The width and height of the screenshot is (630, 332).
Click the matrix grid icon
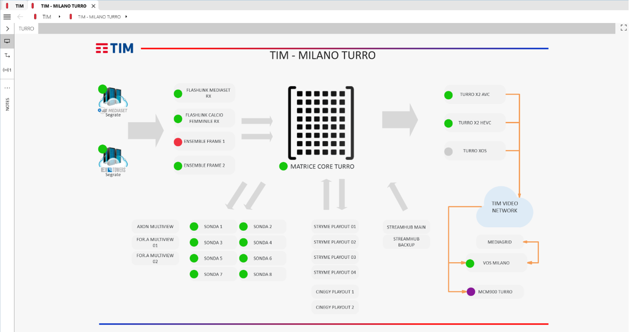tap(321, 123)
